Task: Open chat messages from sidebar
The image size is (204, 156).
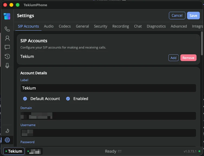Action: [7, 47]
